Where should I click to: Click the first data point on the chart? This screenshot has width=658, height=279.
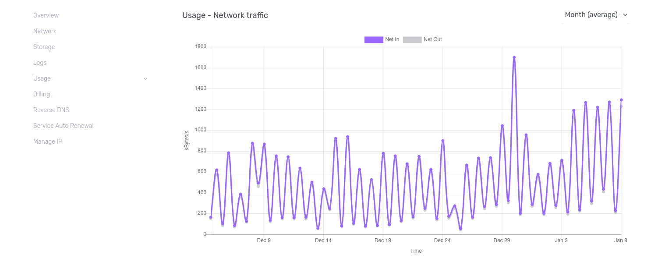(211, 217)
